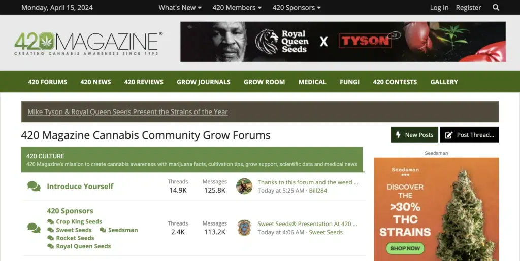Viewport: 520px width, 261px height.
Task: Click the small icon beside Seedsman subforum
Action: pos(103,230)
